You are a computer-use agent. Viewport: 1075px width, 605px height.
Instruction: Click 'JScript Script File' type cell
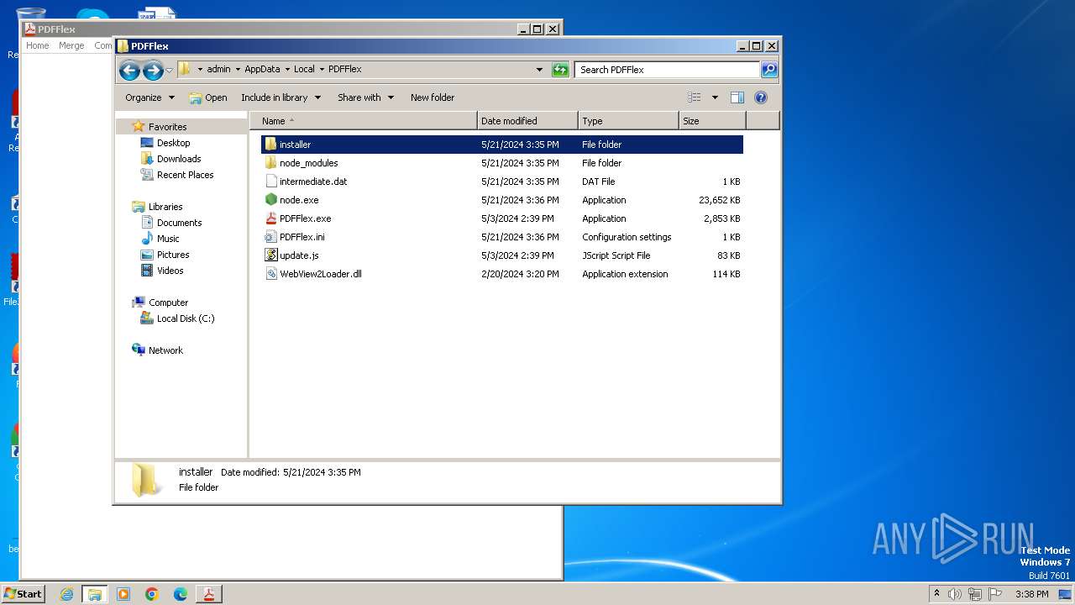(x=616, y=255)
